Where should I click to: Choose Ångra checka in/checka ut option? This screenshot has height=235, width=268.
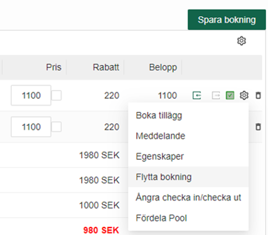coord(188,197)
